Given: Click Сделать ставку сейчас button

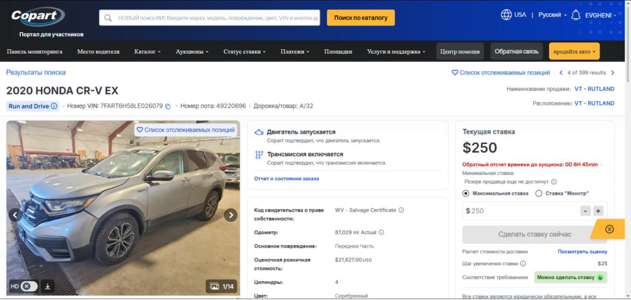Looking at the screenshot, I should pyautogui.click(x=534, y=234).
